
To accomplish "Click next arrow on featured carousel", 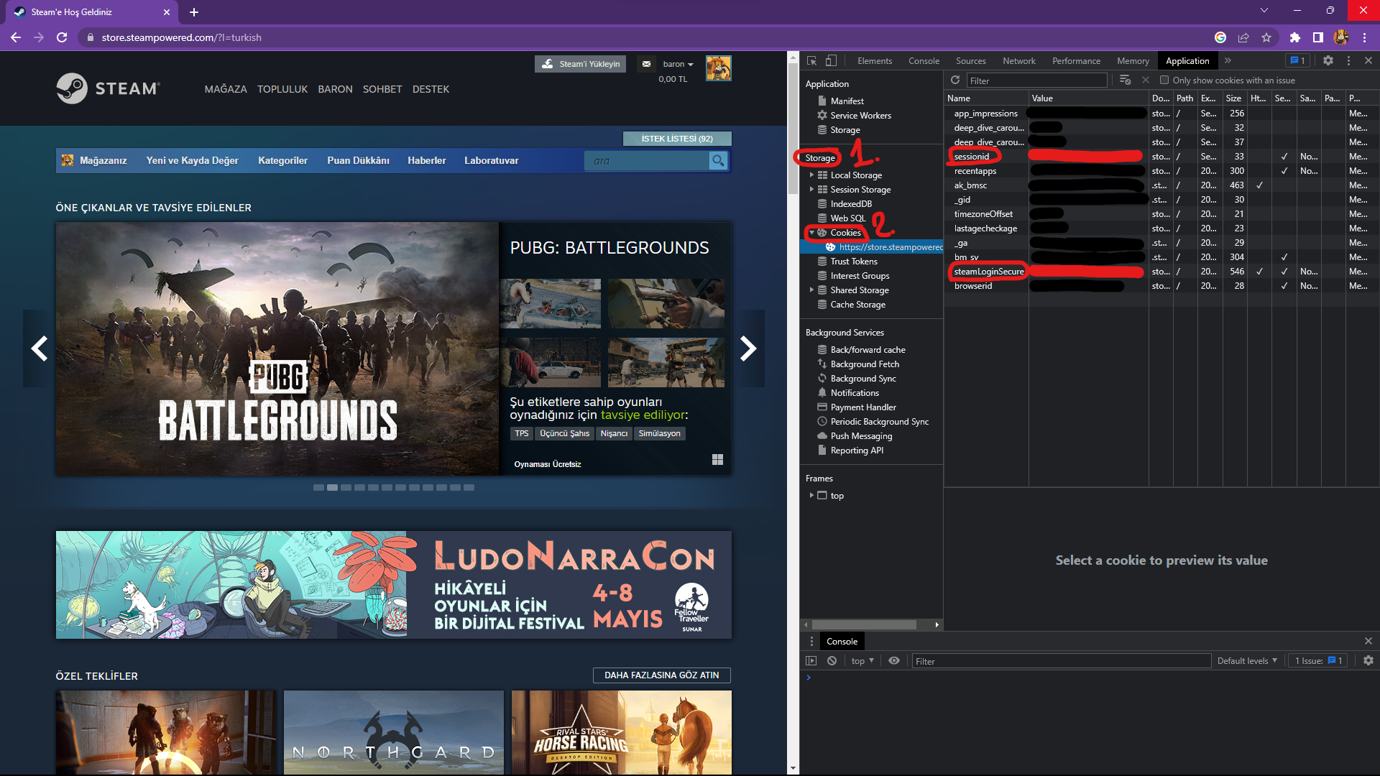I will pos(748,348).
